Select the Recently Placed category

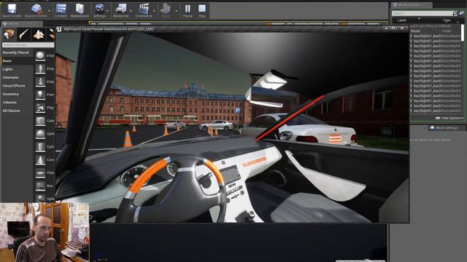pyautogui.click(x=16, y=52)
